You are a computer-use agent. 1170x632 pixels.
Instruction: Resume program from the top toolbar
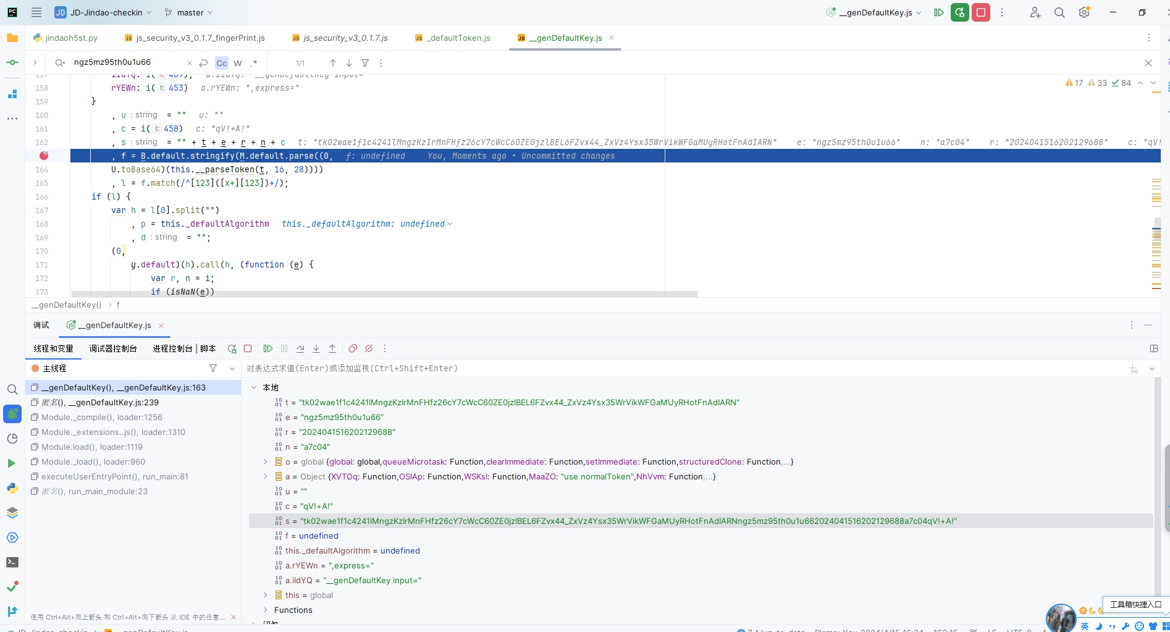939,12
